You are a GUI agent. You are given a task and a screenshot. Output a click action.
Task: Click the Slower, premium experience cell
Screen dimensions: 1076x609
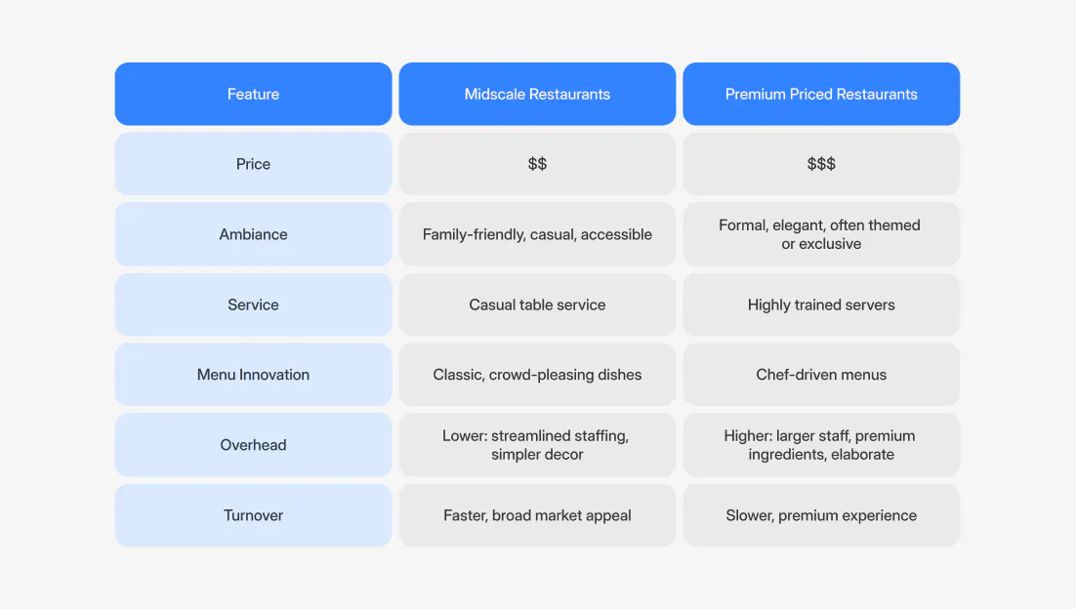click(x=821, y=515)
